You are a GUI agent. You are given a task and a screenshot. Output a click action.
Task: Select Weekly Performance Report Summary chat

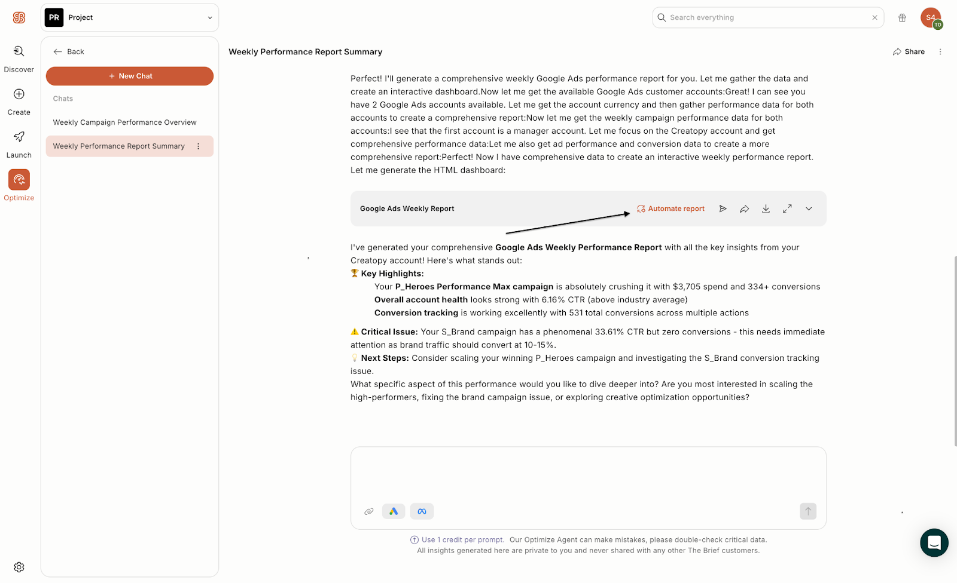pos(119,146)
